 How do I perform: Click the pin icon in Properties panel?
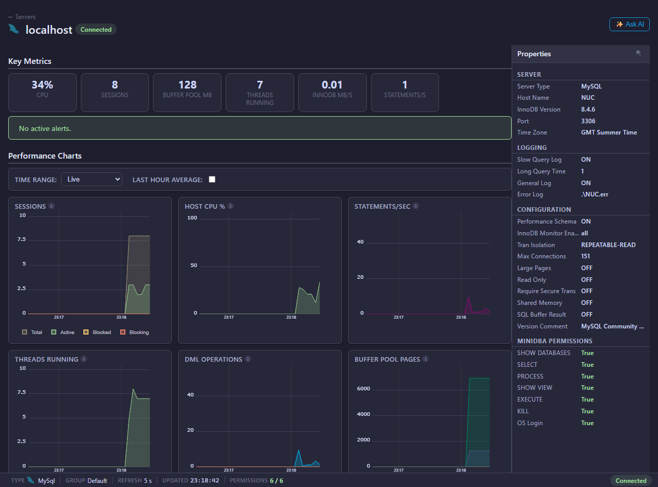[638, 53]
